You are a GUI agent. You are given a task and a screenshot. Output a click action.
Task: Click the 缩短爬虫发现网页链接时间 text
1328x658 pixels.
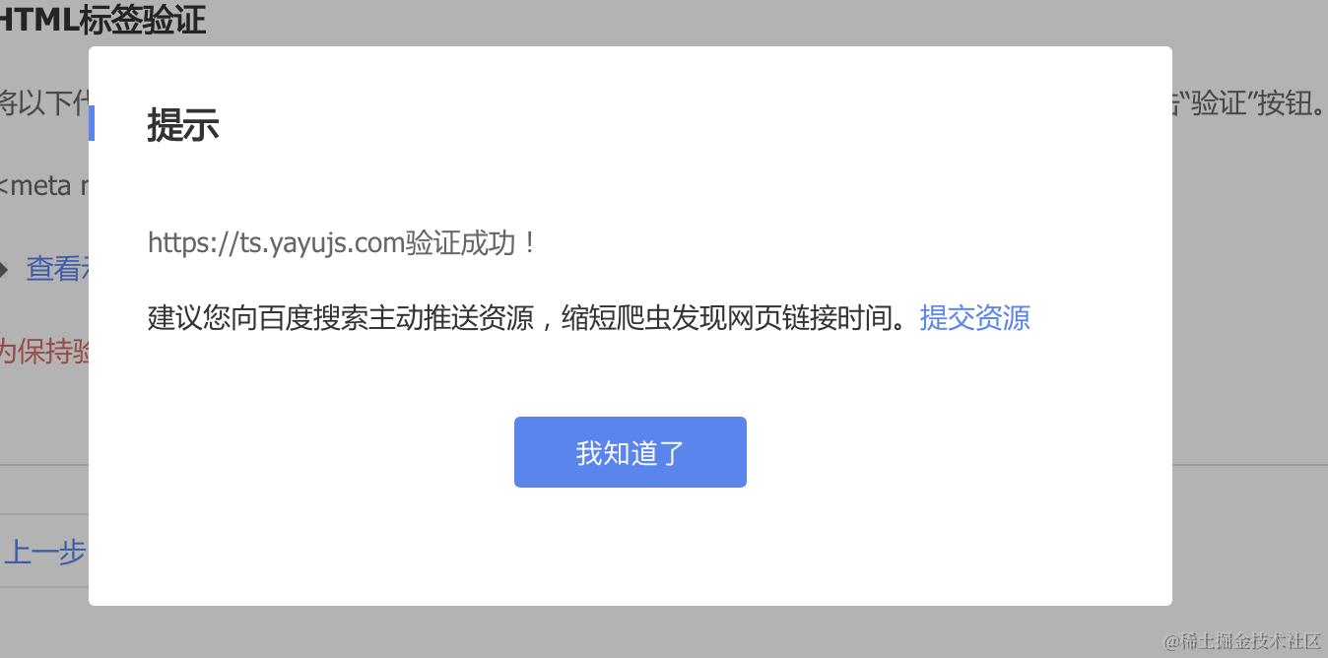(725, 318)
